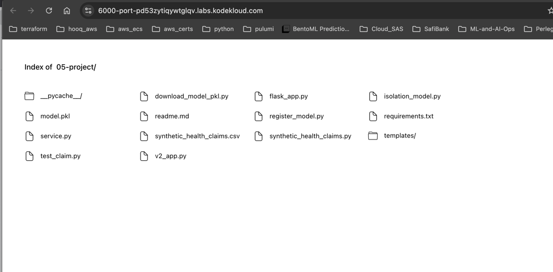This screenshot has height=272, width=553.
Task: Open the templates/ directory link
Action: click(400, 136)
